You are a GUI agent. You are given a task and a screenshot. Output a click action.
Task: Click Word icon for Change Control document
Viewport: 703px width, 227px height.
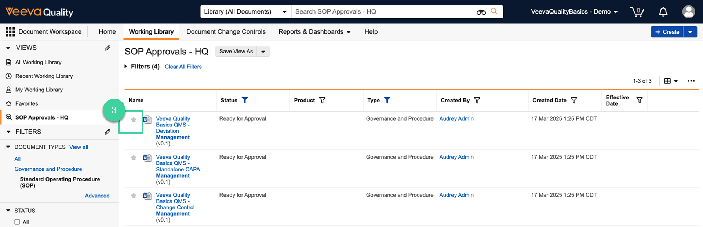[147, 196]
